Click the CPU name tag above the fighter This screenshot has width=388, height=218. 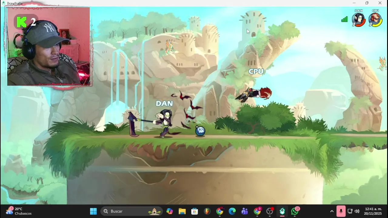coord(256,71)
